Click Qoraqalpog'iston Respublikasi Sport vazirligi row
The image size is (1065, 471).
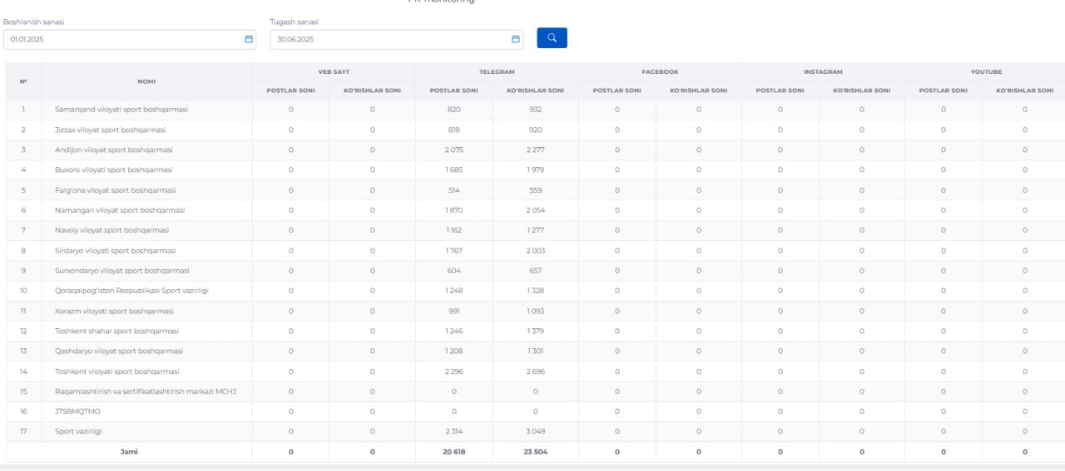coord(131,291)
